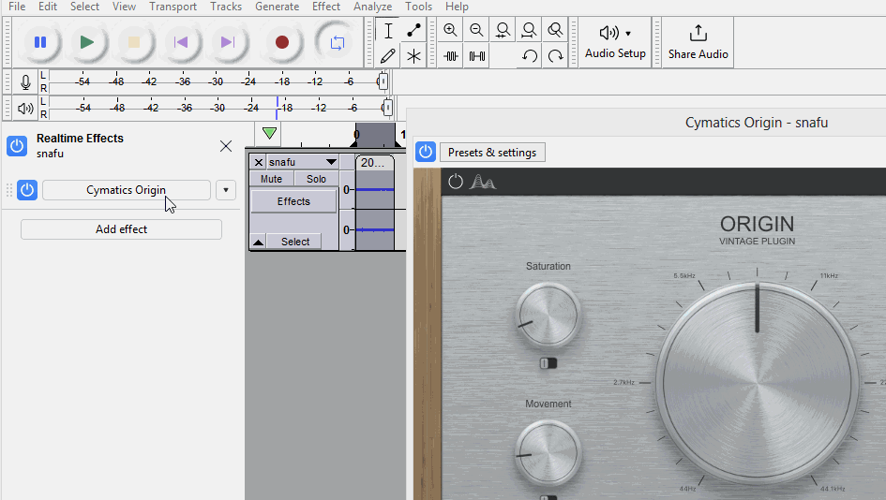
Task: Select the Selection (I-beam) tool
Action: (x=388, y=31)
